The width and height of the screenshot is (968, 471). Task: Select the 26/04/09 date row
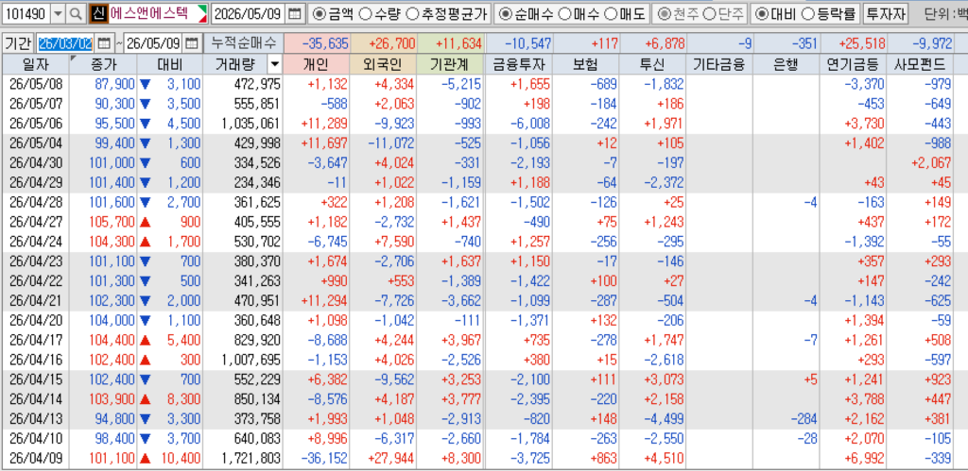pos(35,459)
